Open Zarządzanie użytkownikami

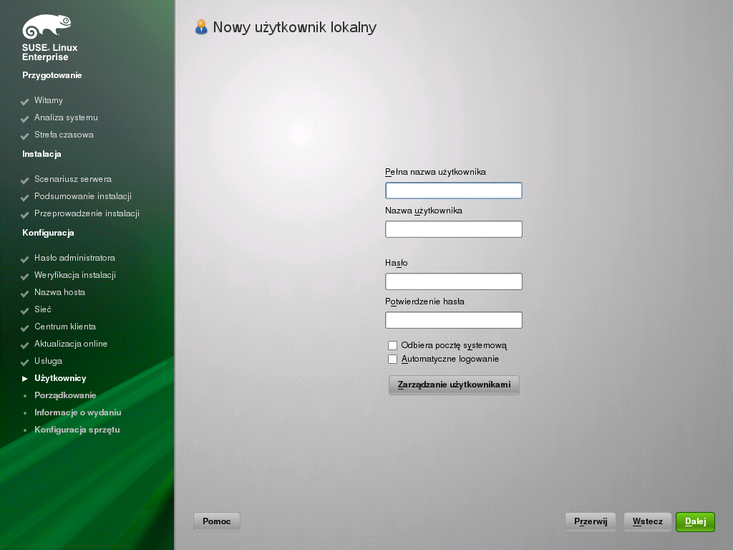454,385
